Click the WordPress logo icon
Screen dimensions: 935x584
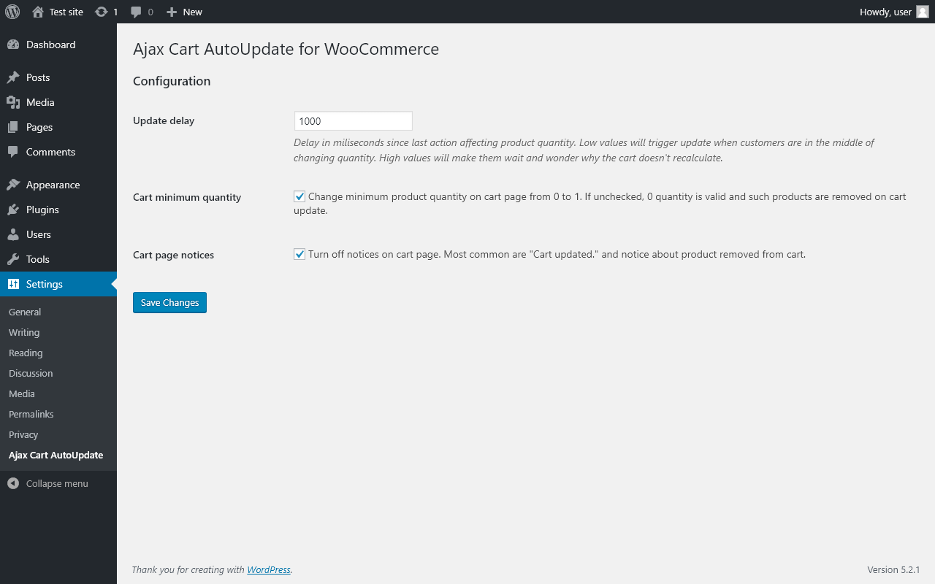click(12, 12)
